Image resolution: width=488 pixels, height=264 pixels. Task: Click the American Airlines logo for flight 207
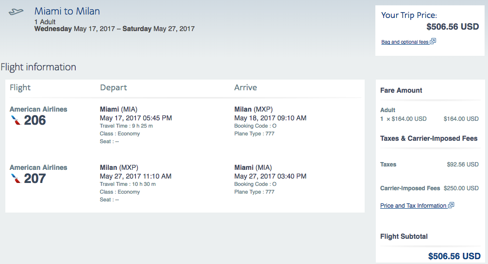[16, 179]
